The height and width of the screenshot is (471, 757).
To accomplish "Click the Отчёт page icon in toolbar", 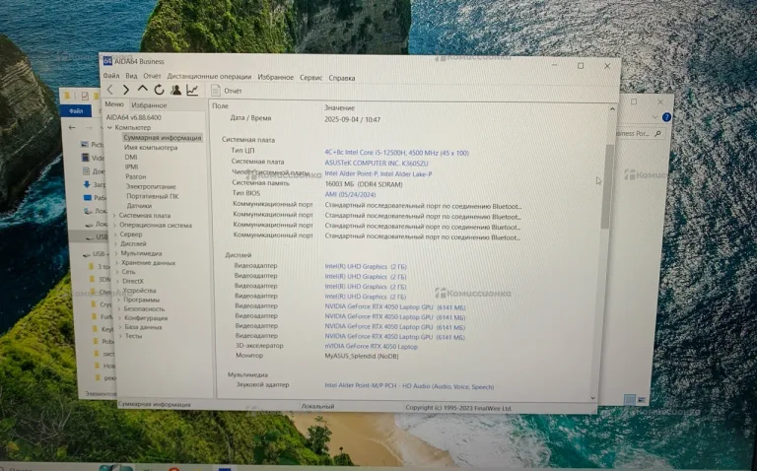I will pyautogui.click(x=216, y=91).
